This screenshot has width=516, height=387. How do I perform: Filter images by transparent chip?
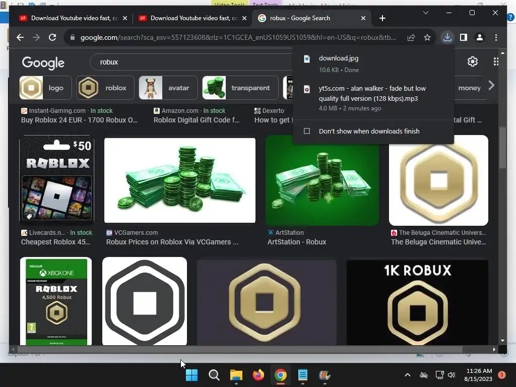pyautogui.click(x=240, y=88)
